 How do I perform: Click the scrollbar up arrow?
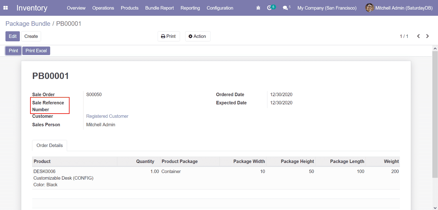435,48
